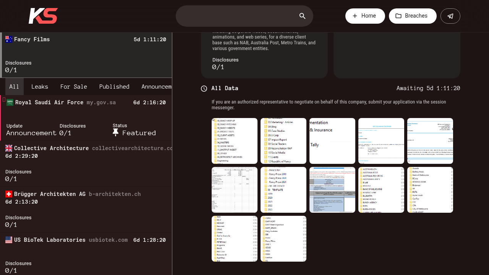This screenshot has height=275, width=489.
Task: Open thumbnail listing Awards and Bank of Melbourne
Action: [x=430, y=190]
